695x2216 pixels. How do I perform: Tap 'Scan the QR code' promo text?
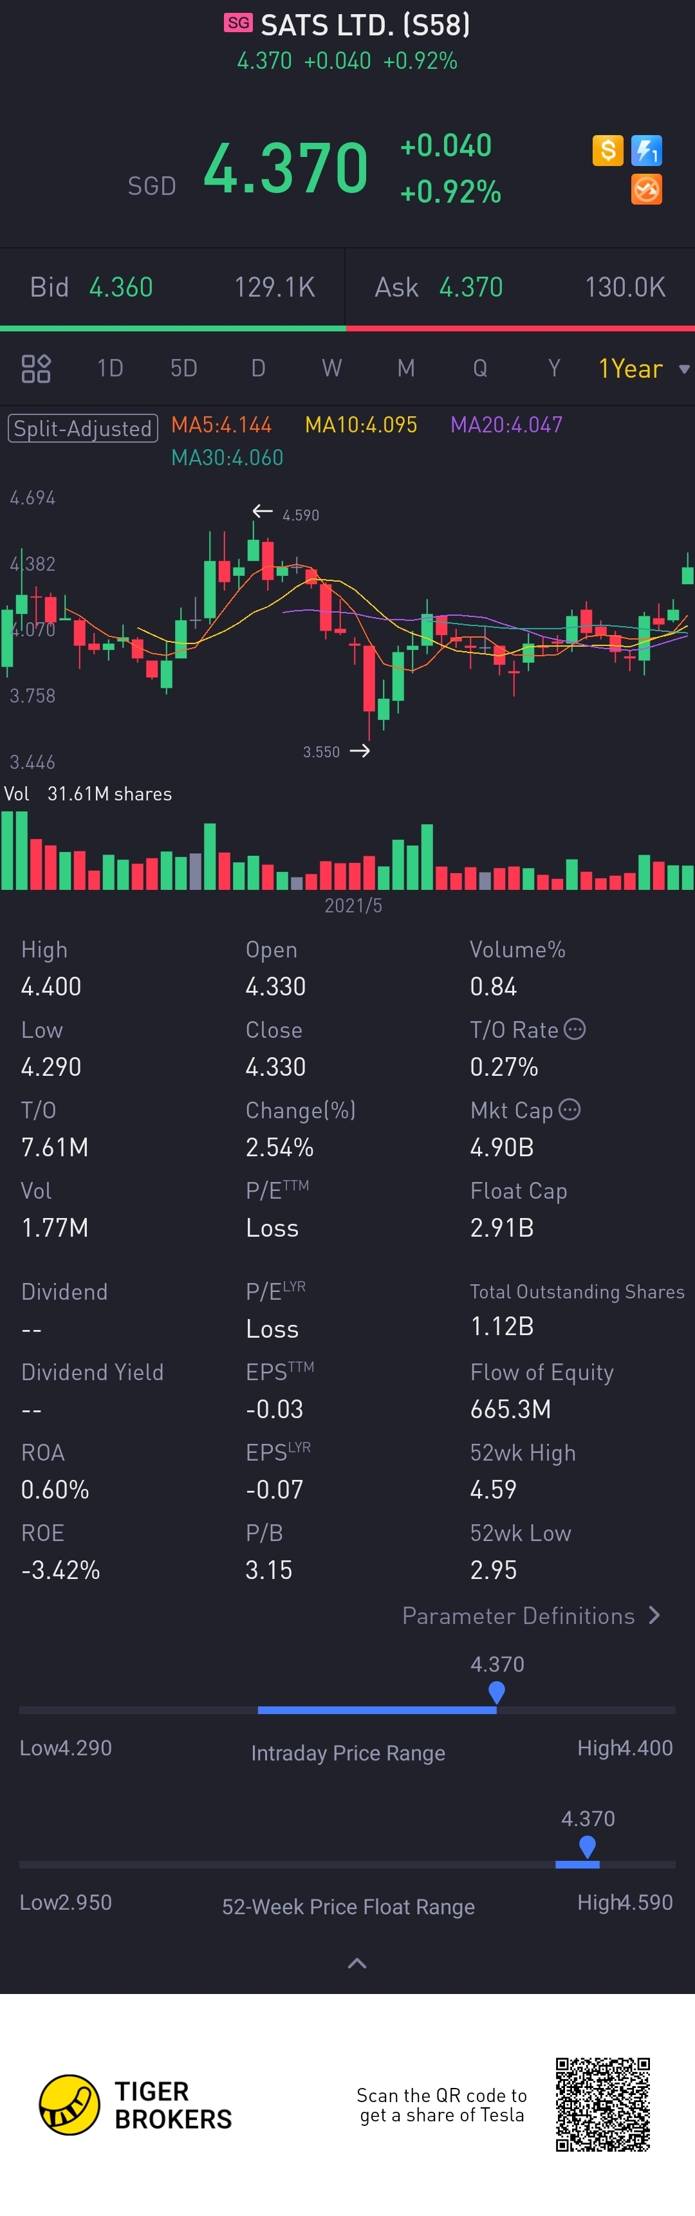pyautogui.click(x=441, y=2105)
